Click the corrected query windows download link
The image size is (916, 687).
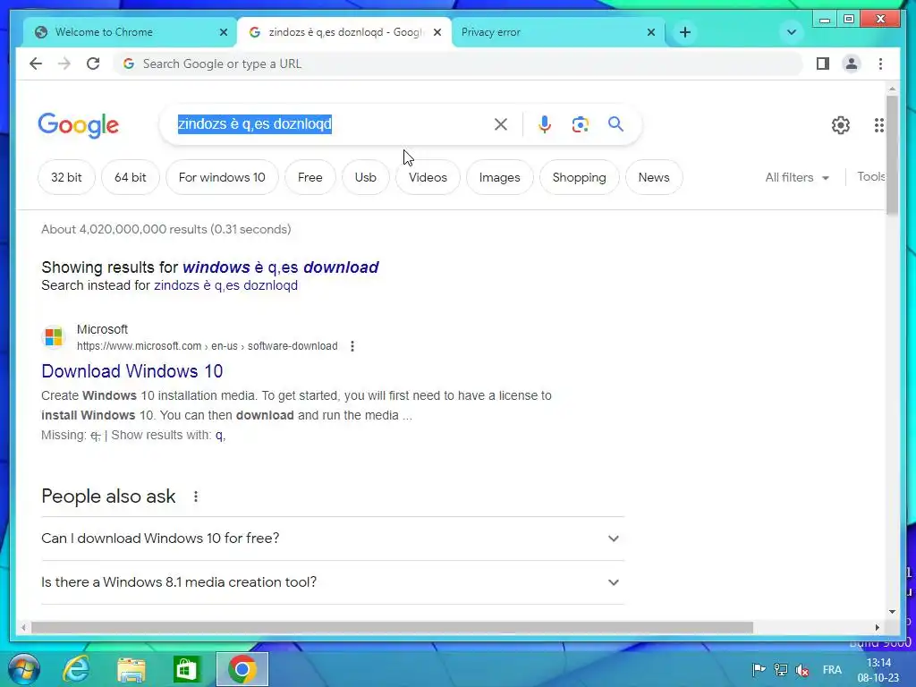tap(280, 267)
